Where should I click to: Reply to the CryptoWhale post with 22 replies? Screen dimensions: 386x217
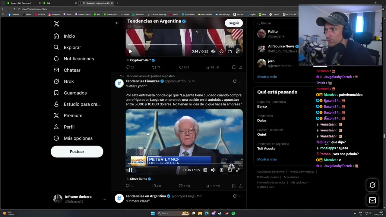coord(130,67)
